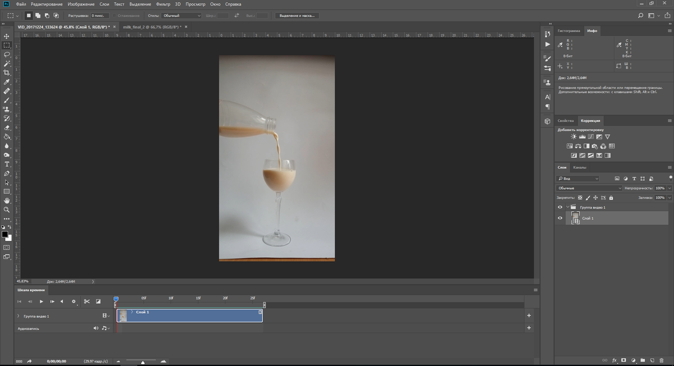
Task: Switch to the Свойства tab
Action: pyautogui.click(x=566, y=121)
